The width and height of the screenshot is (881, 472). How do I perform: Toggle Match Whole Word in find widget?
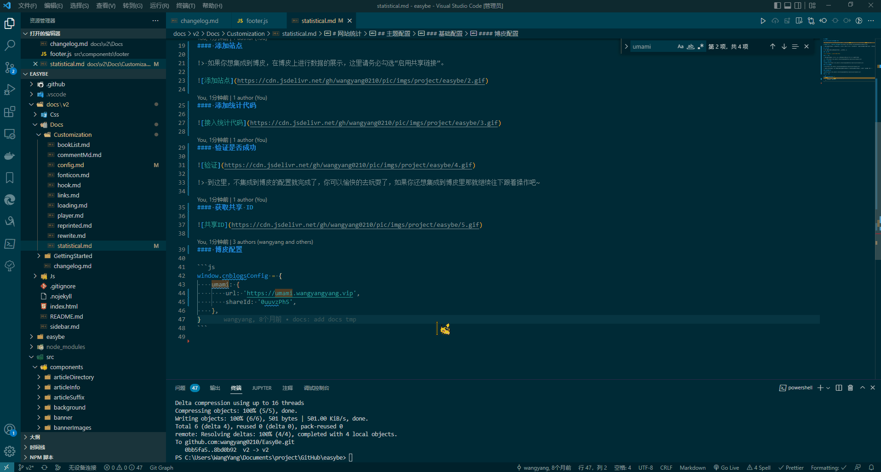(x=691, y=46)
